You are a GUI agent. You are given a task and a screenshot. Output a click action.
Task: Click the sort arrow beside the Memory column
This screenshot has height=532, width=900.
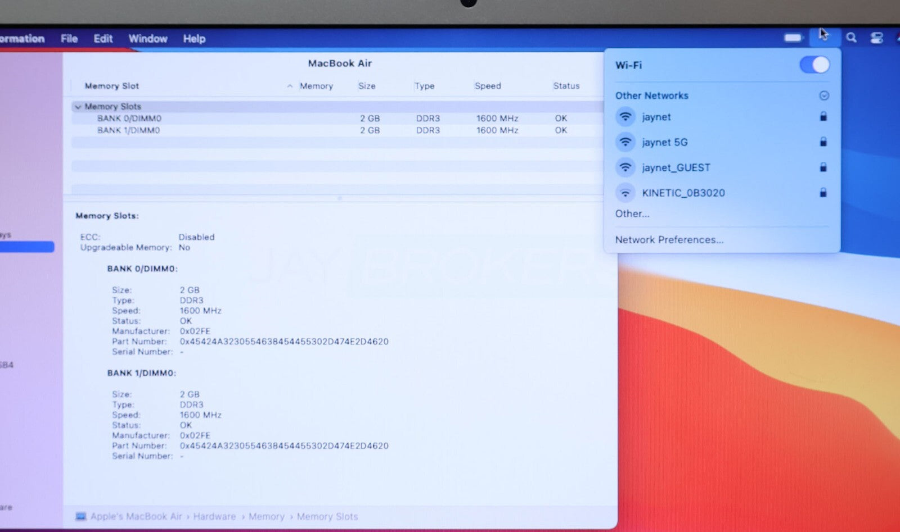tap(290, 86)
